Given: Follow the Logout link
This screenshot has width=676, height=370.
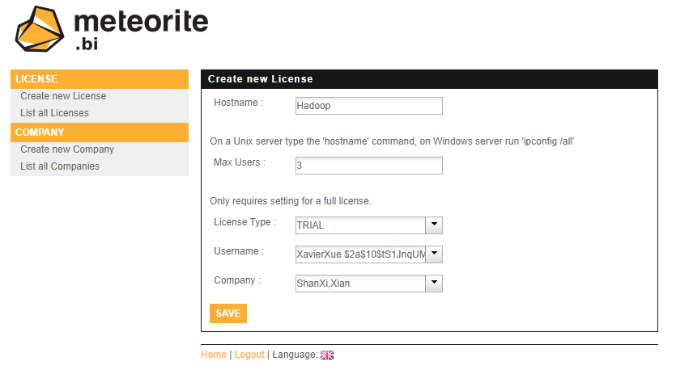Looking at the screenshot, I should click(249, 355).
